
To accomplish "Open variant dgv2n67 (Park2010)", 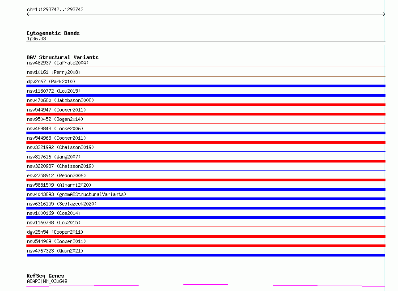I will click(x=51, y=81).
